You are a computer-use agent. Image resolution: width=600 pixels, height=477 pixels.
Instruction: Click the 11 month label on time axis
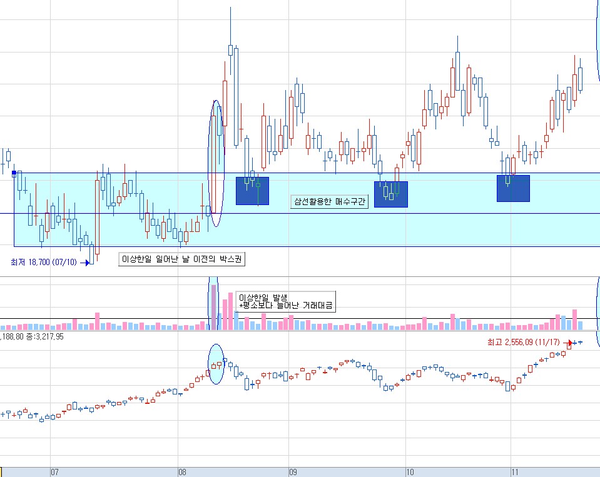(x=515, y=472)
